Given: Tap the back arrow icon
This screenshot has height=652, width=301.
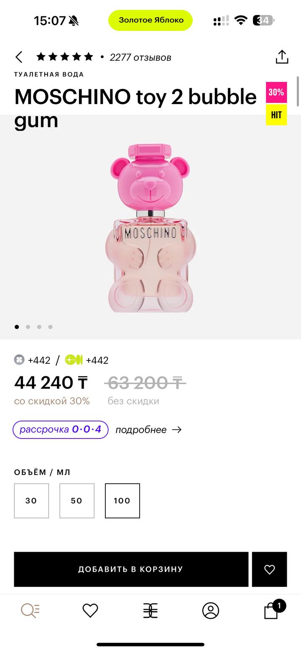Looking at the screenshot, I should [x=19, y=57].
